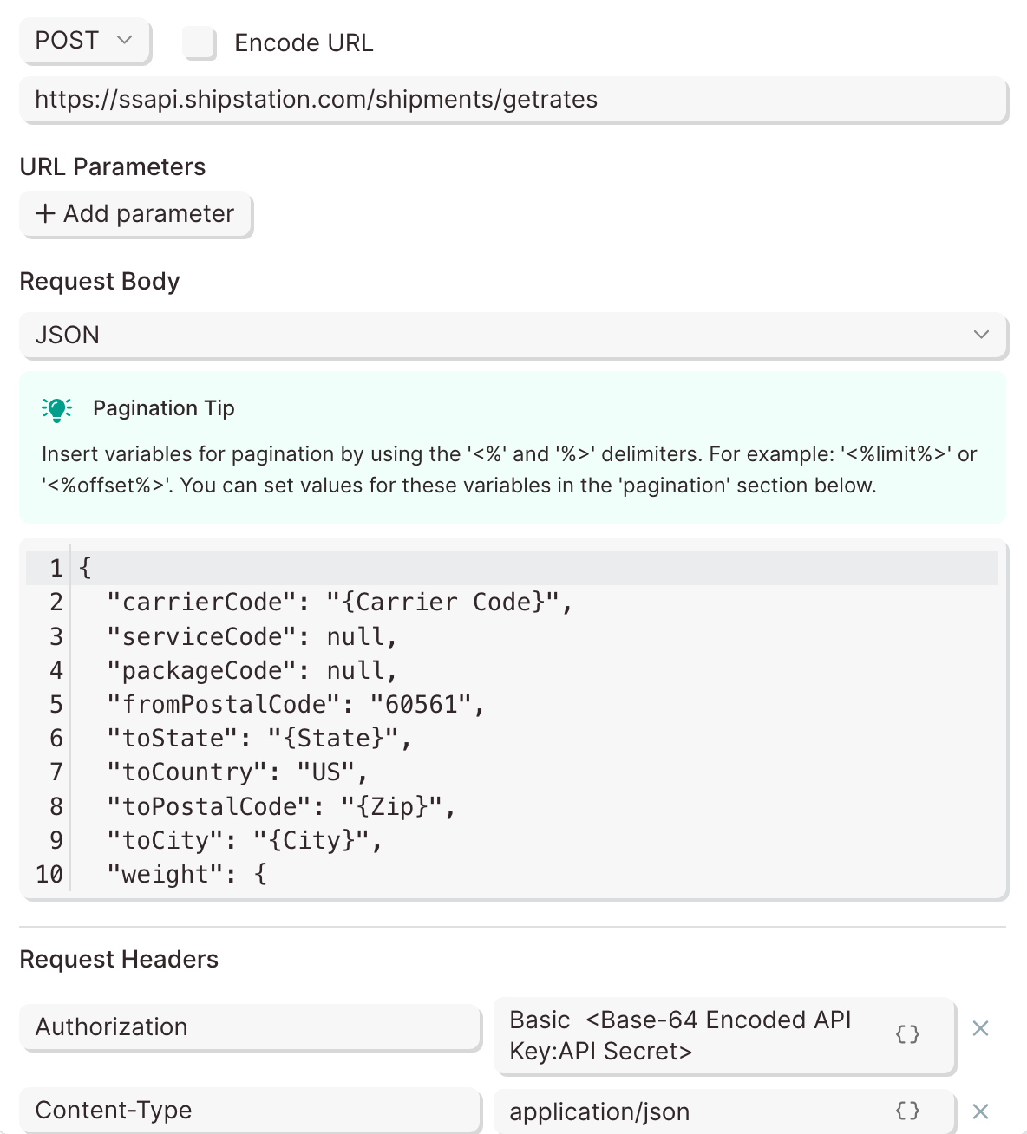Image resolution: width=1027 pixels, height=1134 pixels.
Task: Remove the Authorization header row
Action: tap(980, 1028)
